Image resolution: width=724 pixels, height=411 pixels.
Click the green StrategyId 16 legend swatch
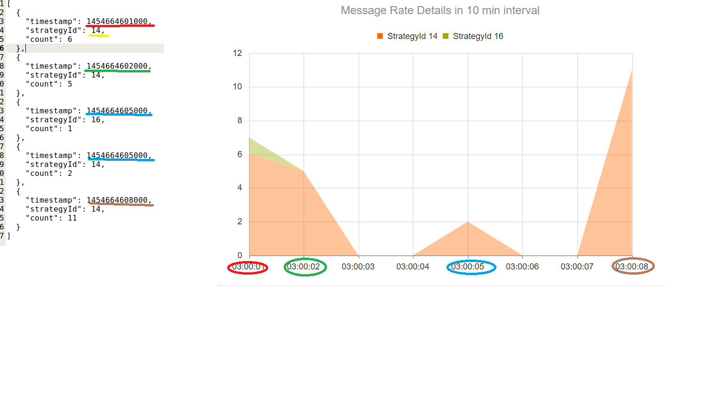[446, 36]
